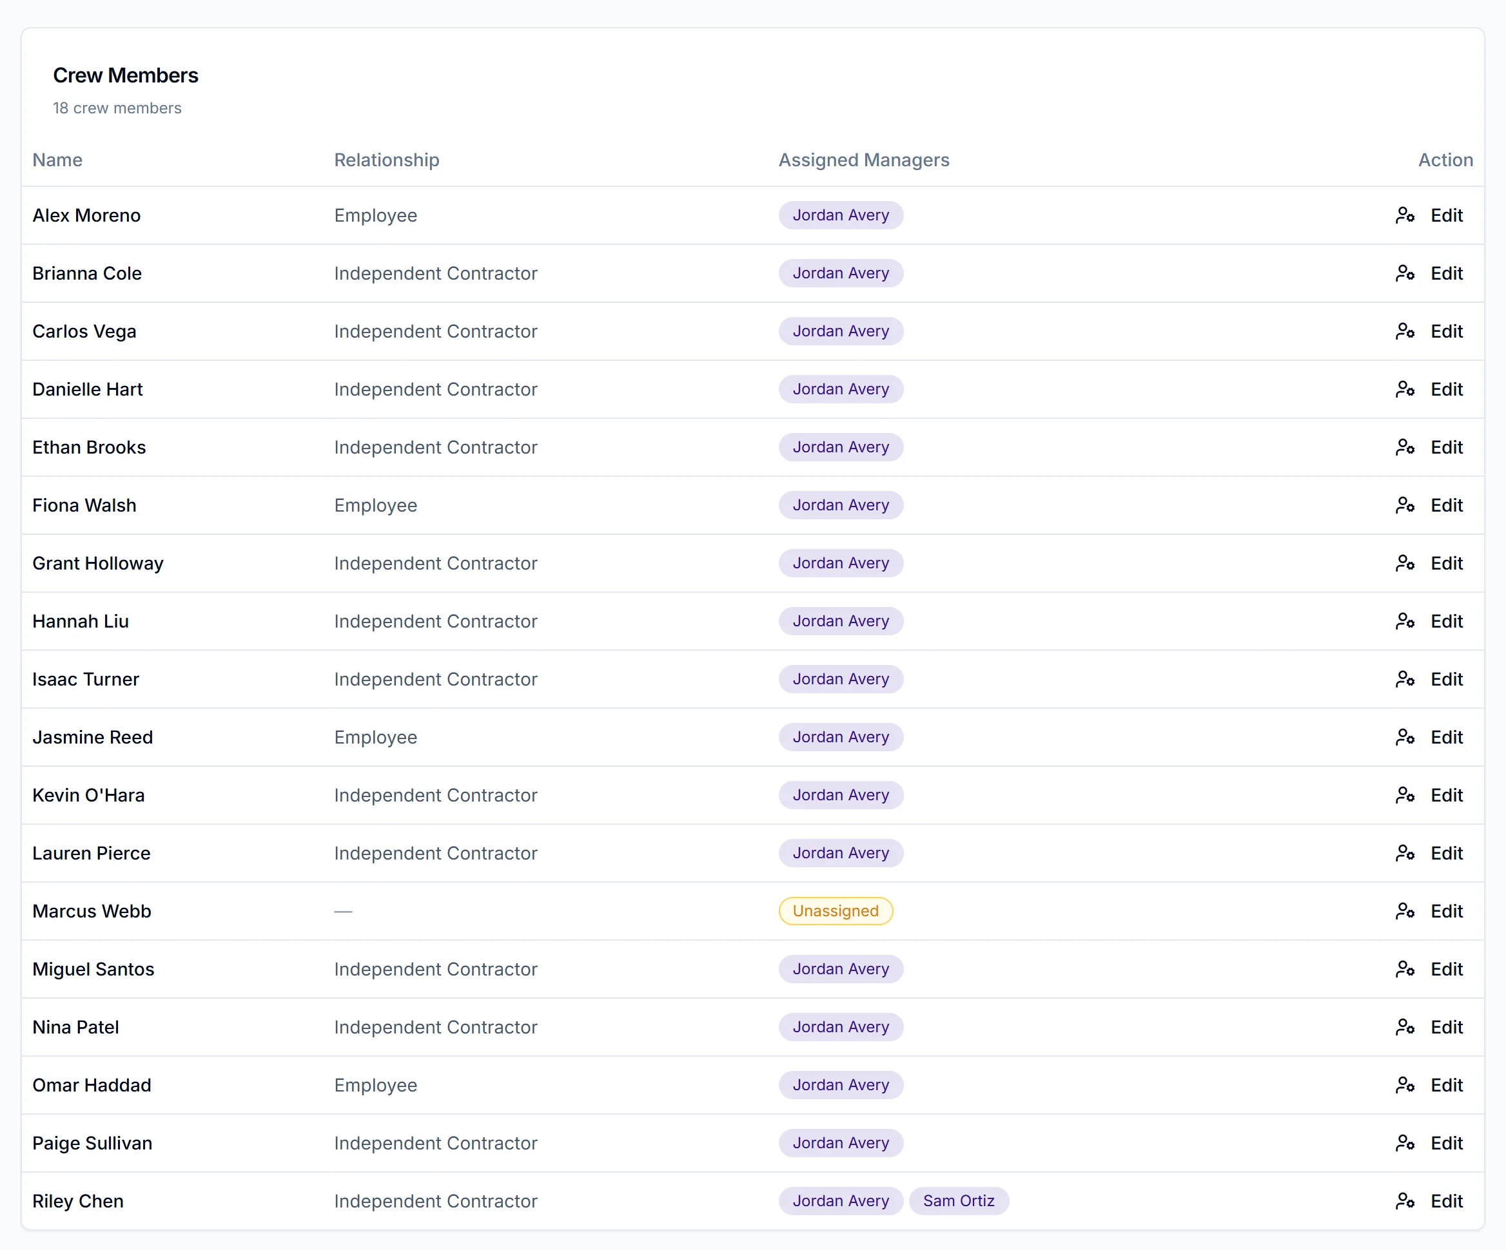The width and height of the screenshot is (1506, 1250).
Task: Click Jordan Avery badge in Riley Chen's row
Action: pos(841,1201)
